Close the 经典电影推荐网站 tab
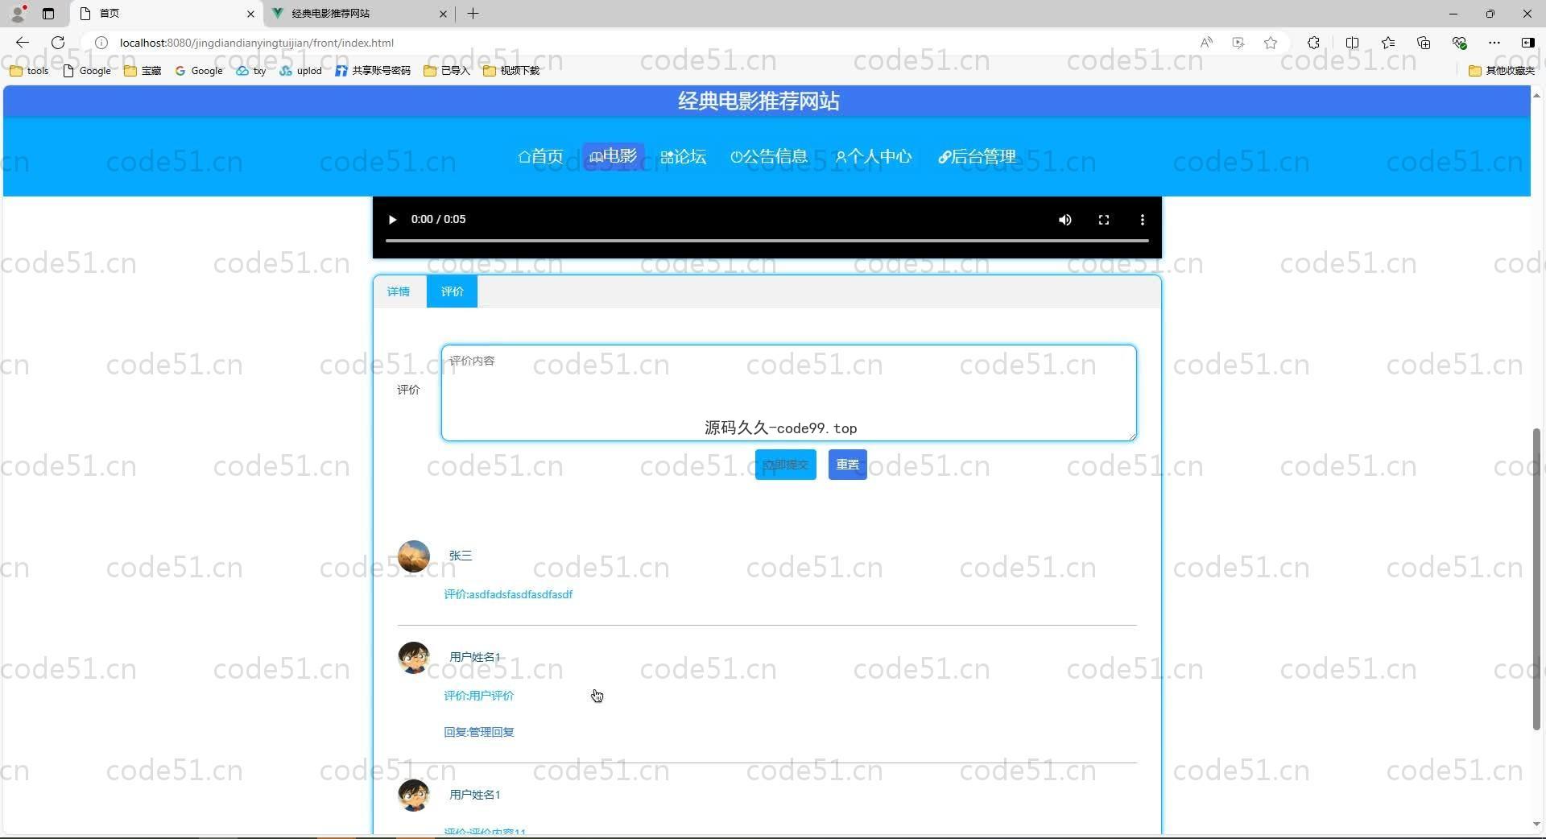 pos(443,14)
